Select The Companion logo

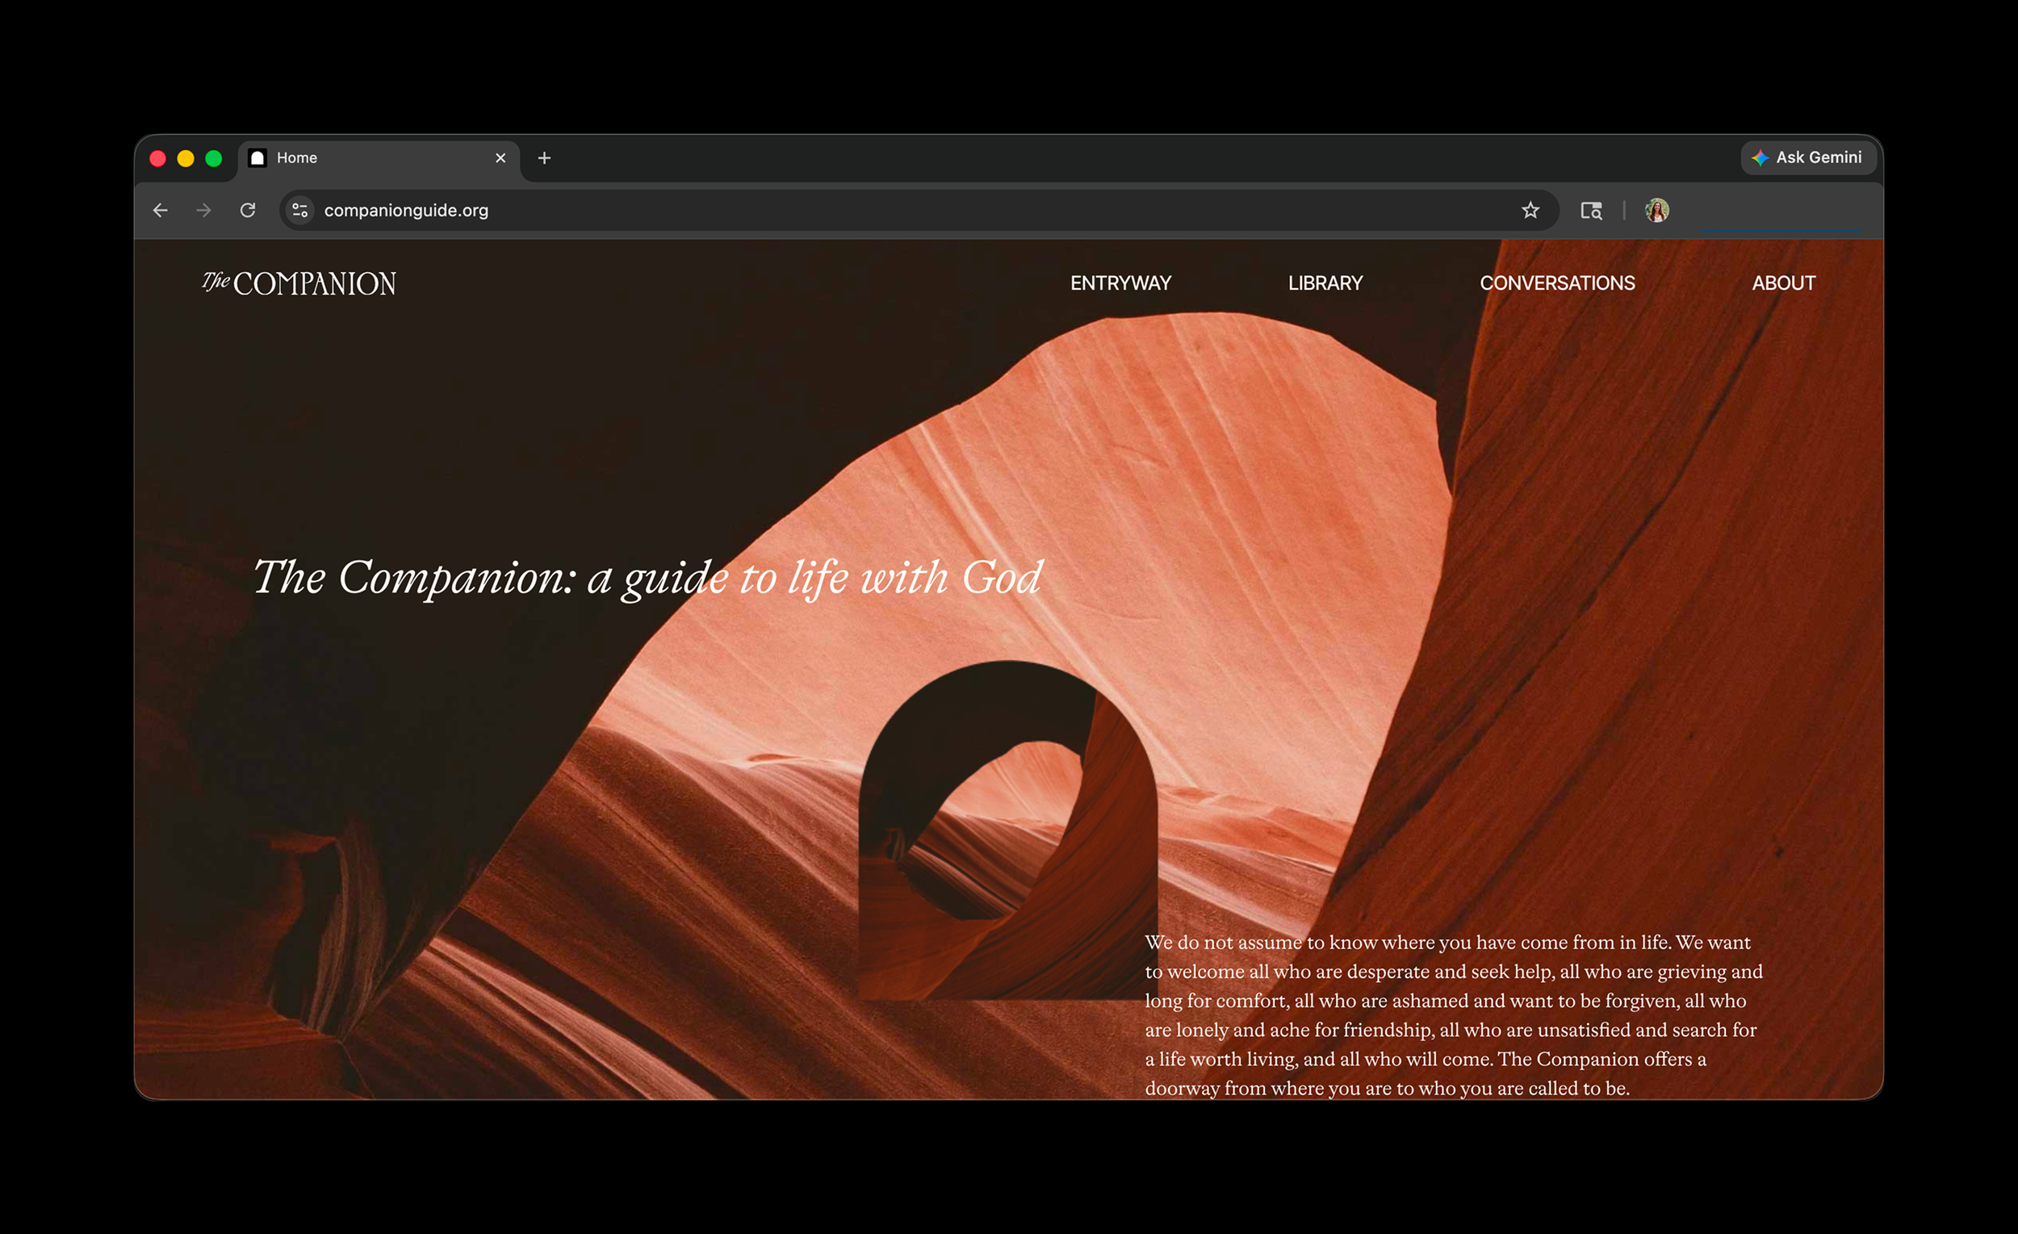tap(298, 282)
